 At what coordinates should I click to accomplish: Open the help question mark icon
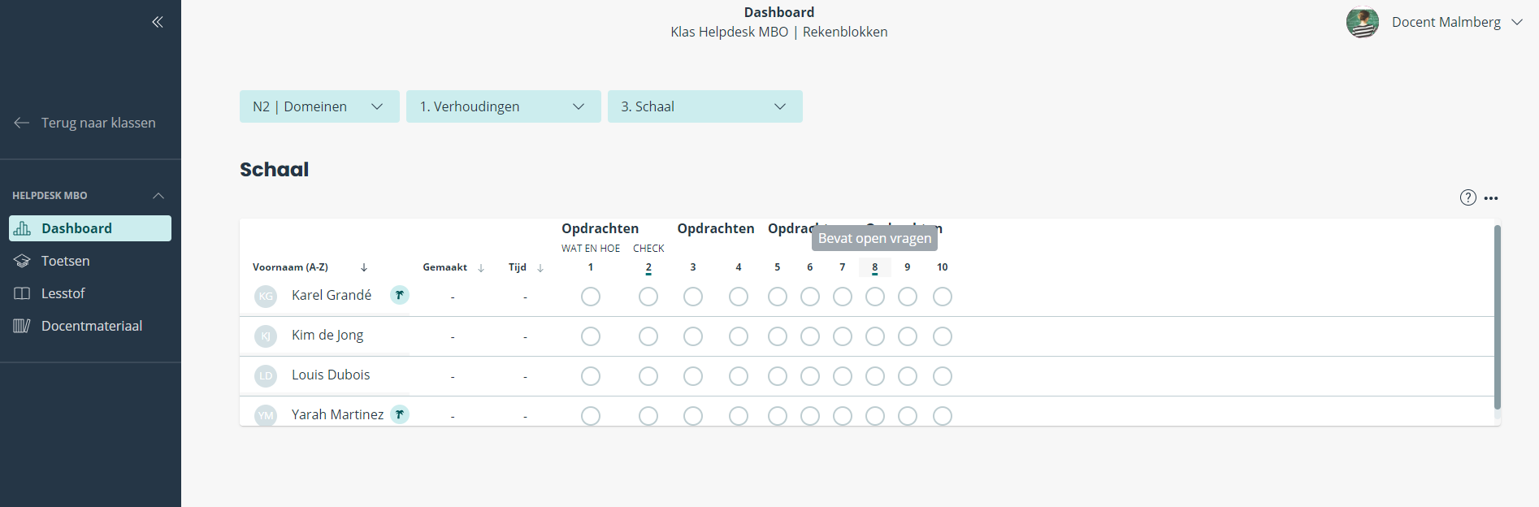click(x=1468, y=197)
